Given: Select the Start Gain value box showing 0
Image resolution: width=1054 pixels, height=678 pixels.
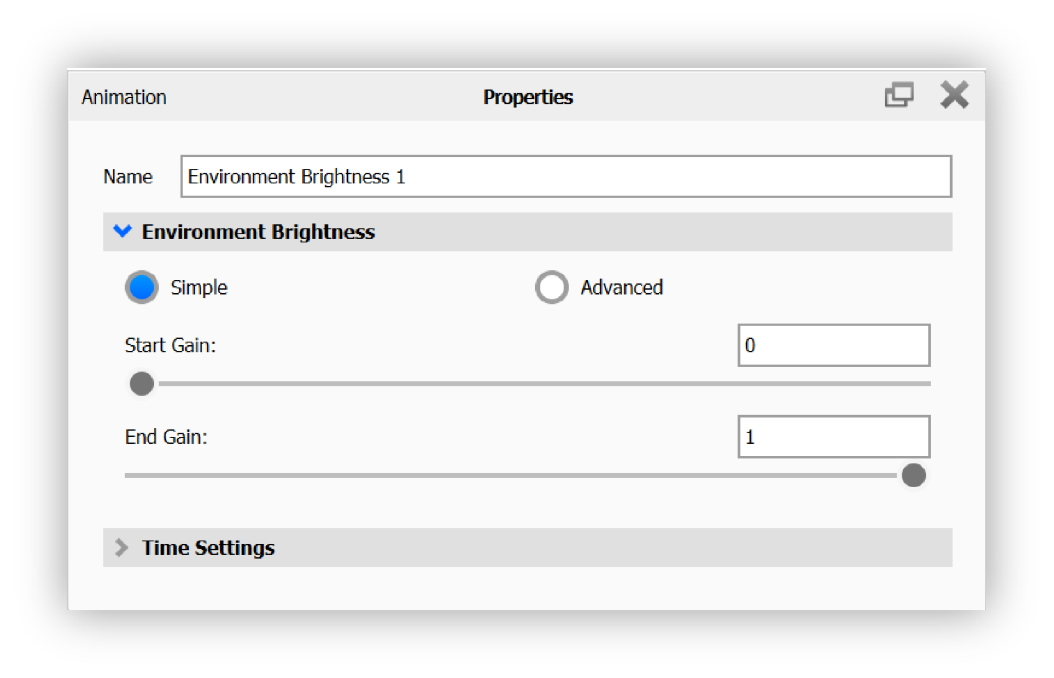Looking at the screenshot, I should pyautogui.click(x=834, y=346).
